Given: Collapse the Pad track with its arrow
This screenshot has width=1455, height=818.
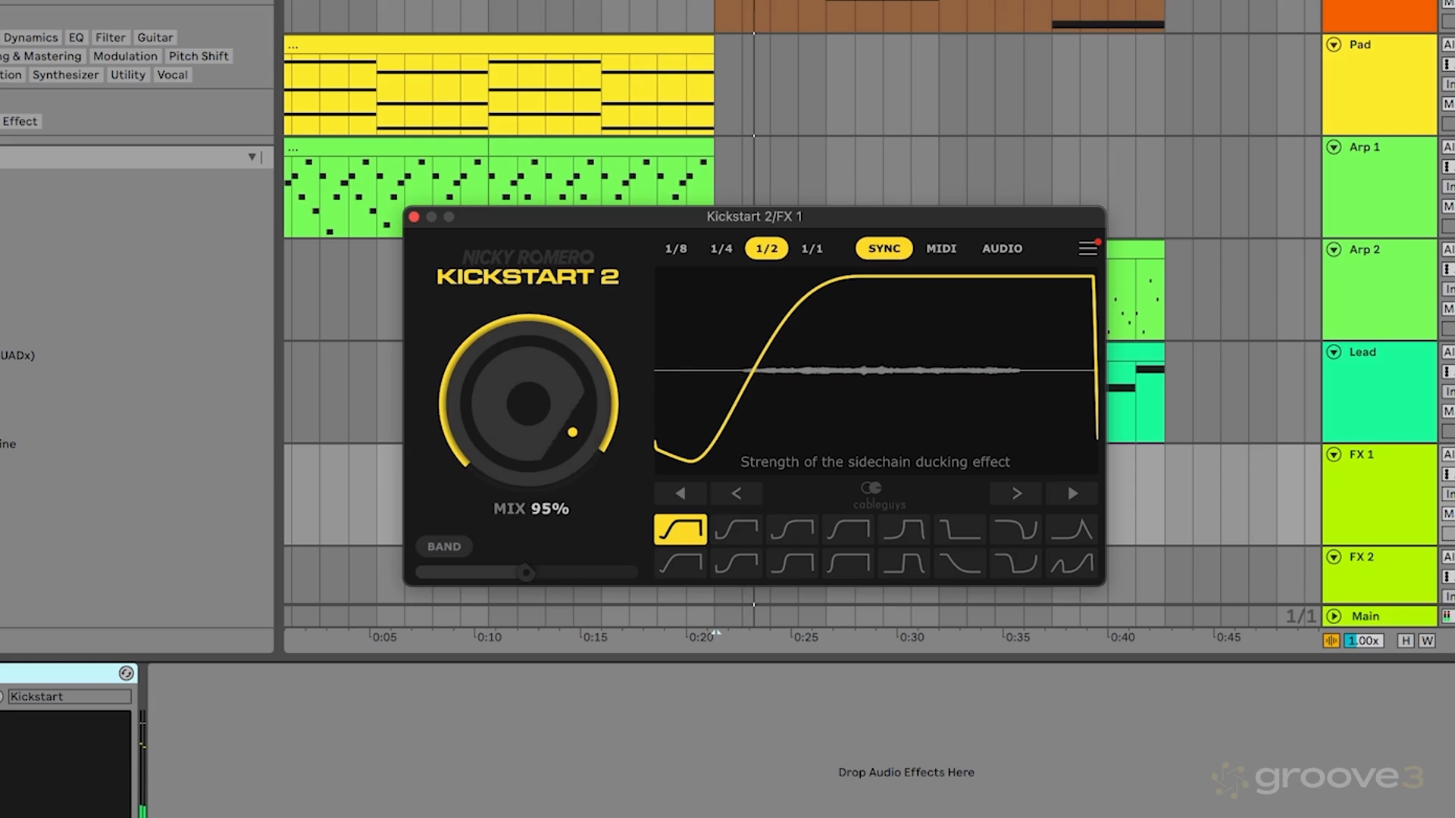Looking at the screenshot, I should (x=1334, y=45).
